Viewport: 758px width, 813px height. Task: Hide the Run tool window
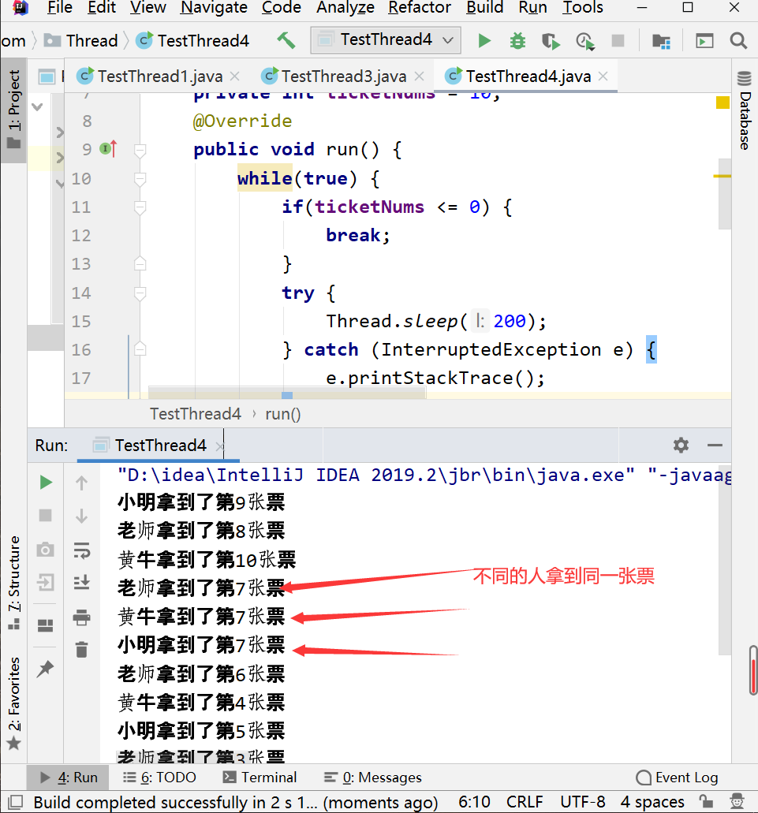tap(715, 445)
